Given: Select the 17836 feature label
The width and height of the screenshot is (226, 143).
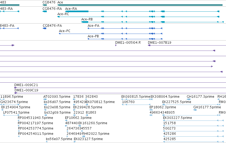Looking at the screenshot, I should click(78, 97).
